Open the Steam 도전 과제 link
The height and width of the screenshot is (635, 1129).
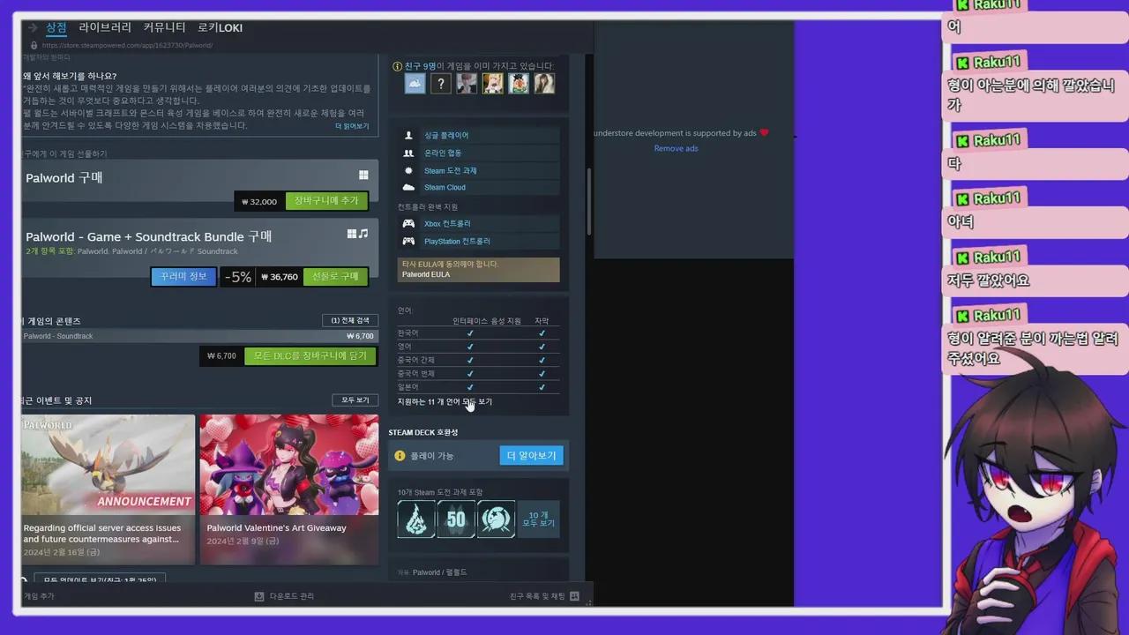(x=450, y=170)
